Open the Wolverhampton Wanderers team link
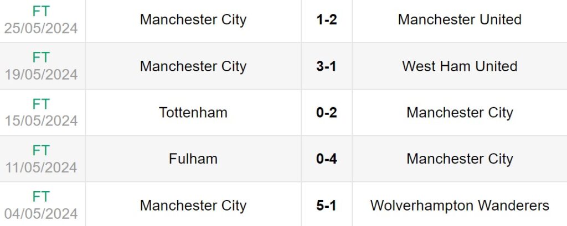567x226 pixels. (460, 206)
